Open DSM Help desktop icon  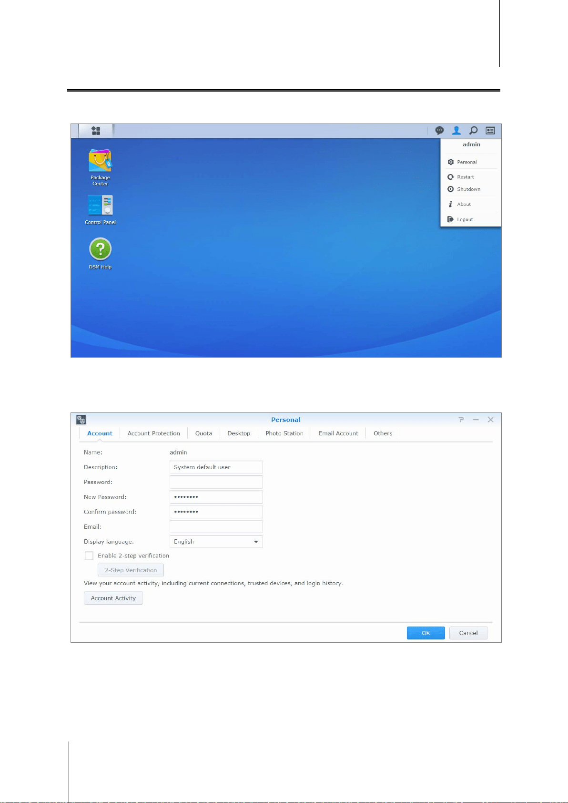coord(100,254)
